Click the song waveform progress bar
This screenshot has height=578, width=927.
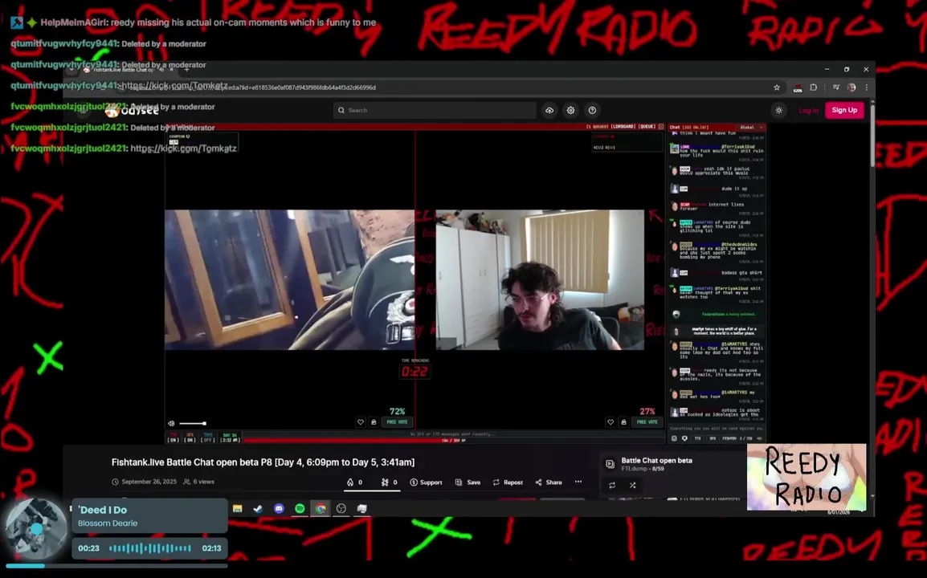tap(150, 548)
